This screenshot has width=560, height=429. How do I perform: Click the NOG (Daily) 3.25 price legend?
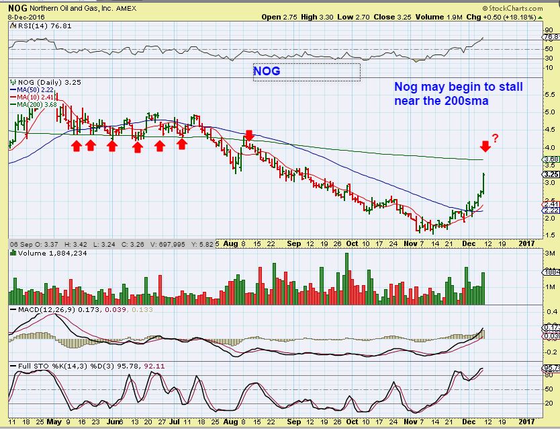(x=50, y=82)
